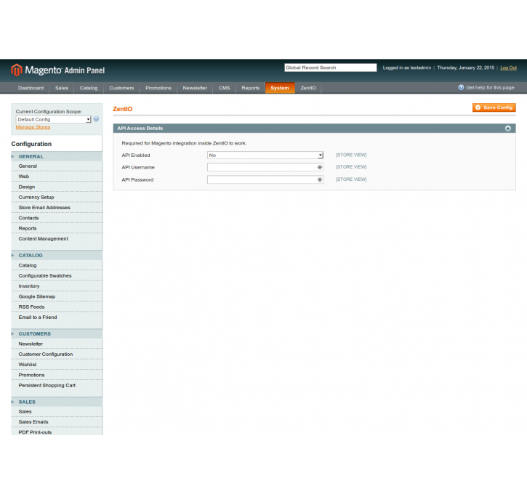Open the Reports top menu
Viewport: 527px width, 494px height.
pos(251,88)
